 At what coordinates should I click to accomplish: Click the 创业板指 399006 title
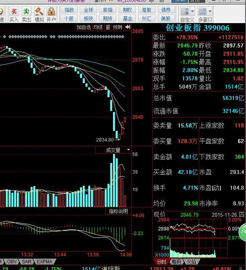pos(198,28)
